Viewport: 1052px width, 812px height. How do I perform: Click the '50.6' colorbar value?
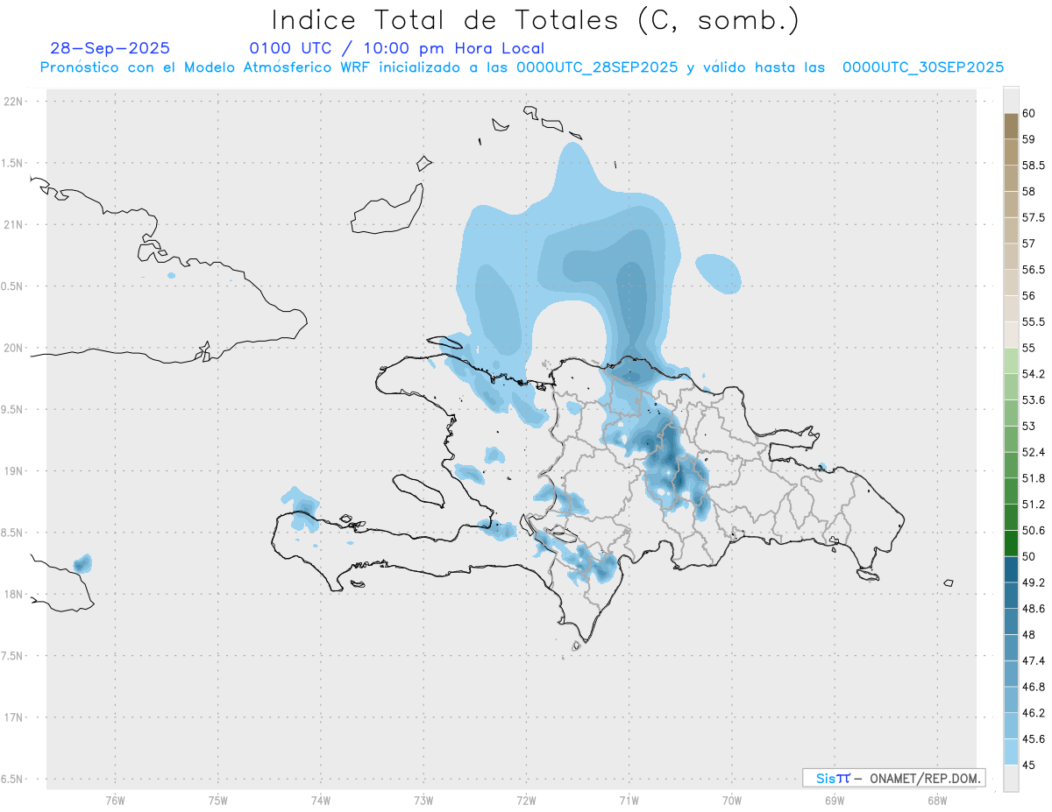pos(1033,530)
